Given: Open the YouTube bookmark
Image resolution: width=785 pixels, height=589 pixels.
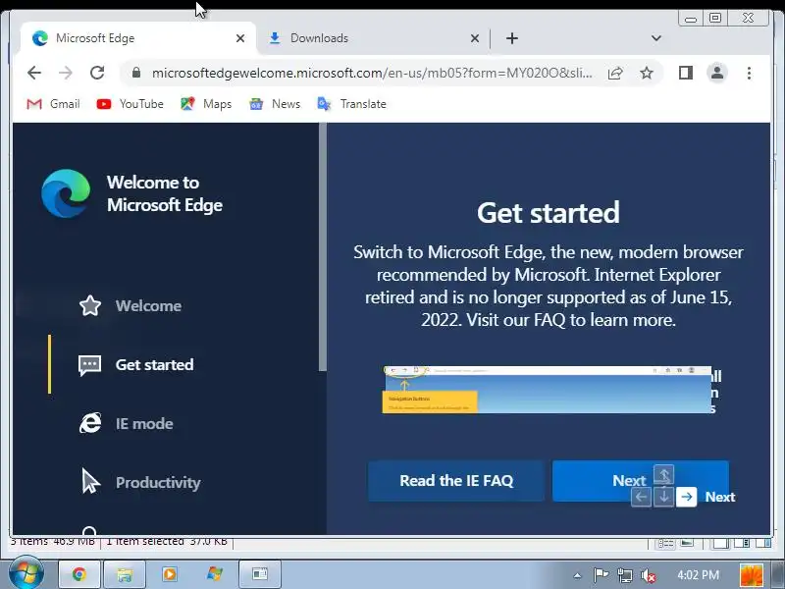Looking at the screenshot, I should tap(131, 104).
